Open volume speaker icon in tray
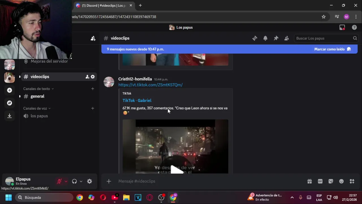The height and width of the screenshot is (204, 362). tap(335, 197)
